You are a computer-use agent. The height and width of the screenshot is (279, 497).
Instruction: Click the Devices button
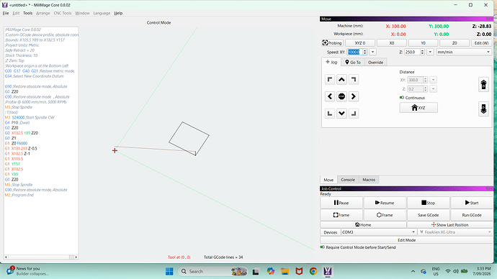pos(331,232)
